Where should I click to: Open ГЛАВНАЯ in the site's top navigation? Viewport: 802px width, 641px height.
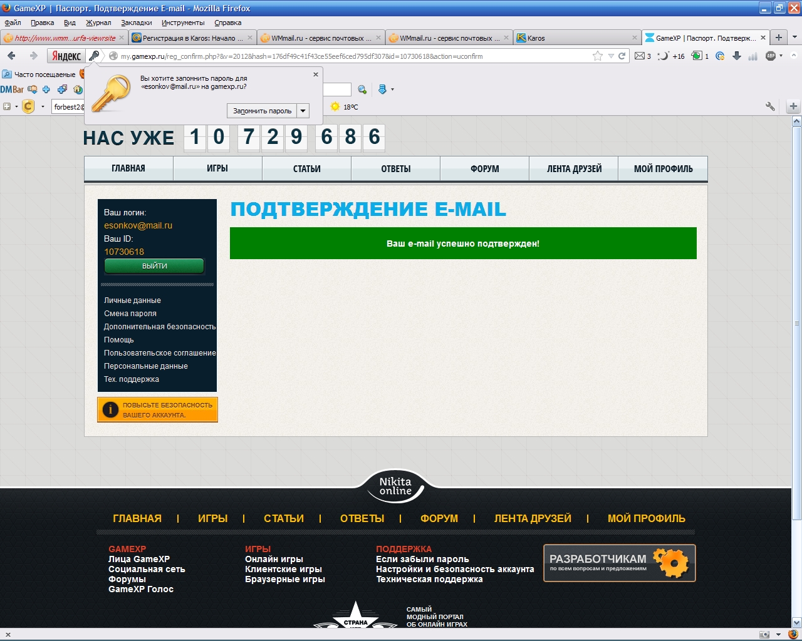pos(128,168)
